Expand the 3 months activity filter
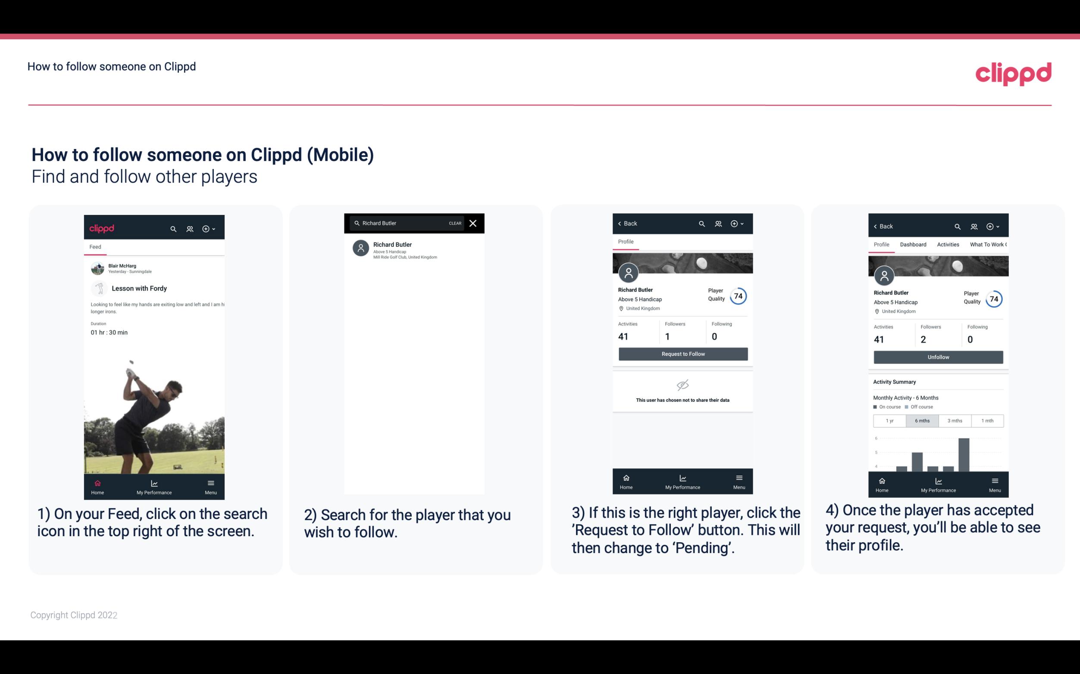The image size is (1080, 674). (x=955, y=420)
